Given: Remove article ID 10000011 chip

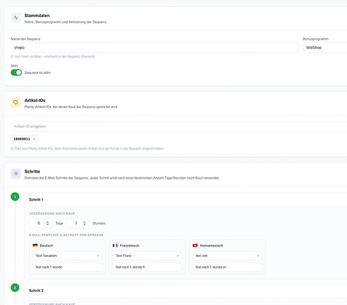Looking at the screenshot, I should coord(34,139).
